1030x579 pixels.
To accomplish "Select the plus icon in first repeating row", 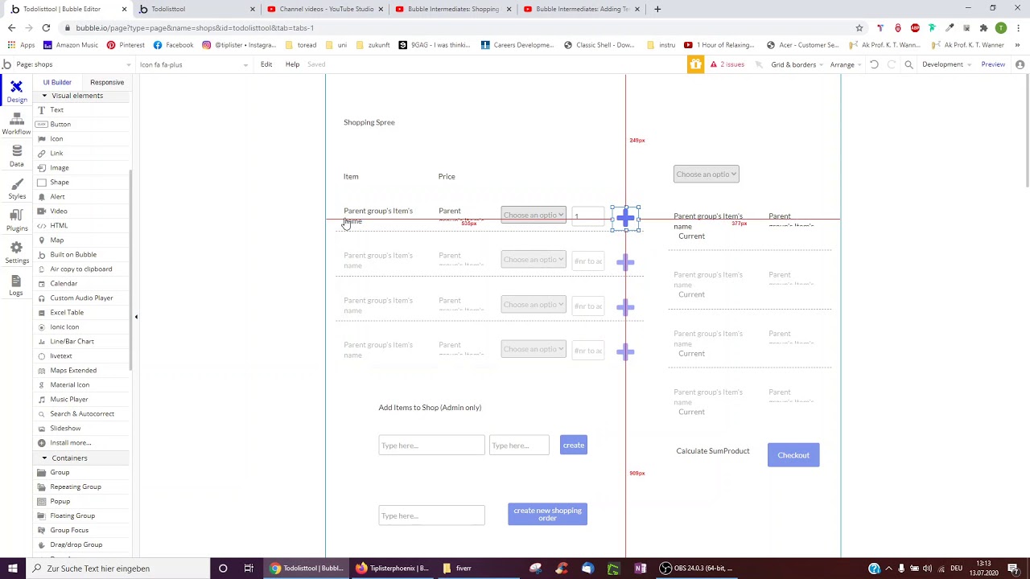I will (x=625, y=218).
